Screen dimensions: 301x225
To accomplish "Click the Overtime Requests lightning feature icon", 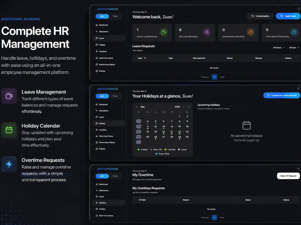I will (9, 164).
